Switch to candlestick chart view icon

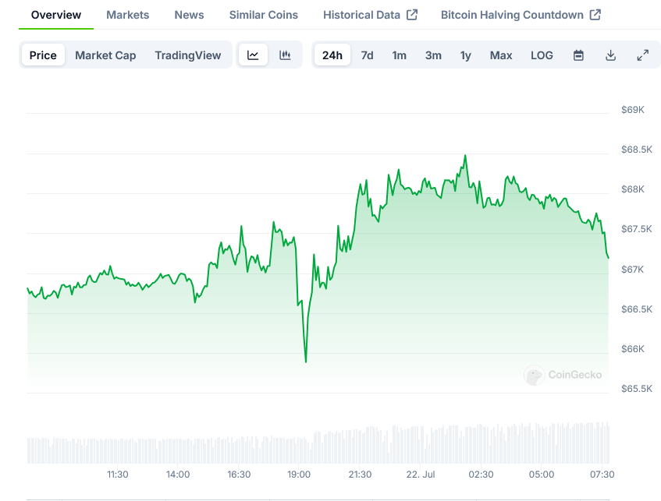(285, 55)
